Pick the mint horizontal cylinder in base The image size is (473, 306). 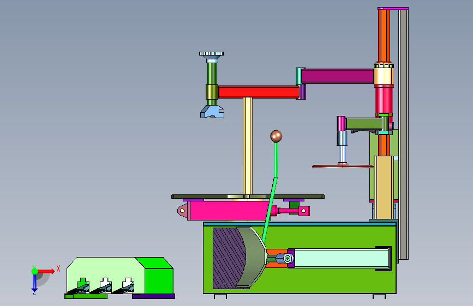[x=342, y=258]
